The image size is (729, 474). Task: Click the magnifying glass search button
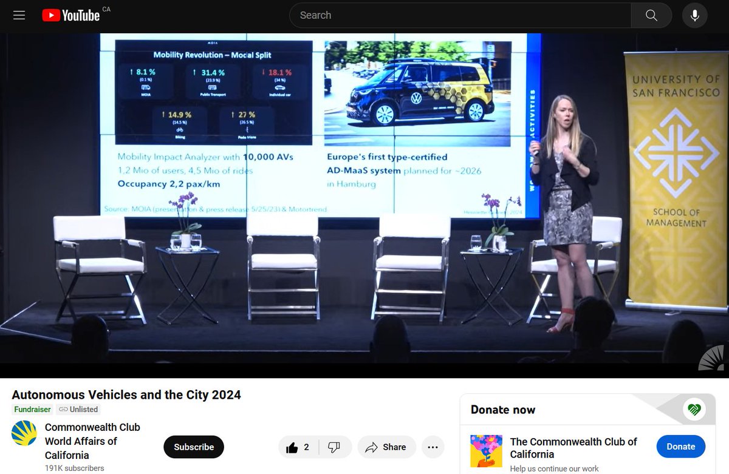[x=651, y=15]
